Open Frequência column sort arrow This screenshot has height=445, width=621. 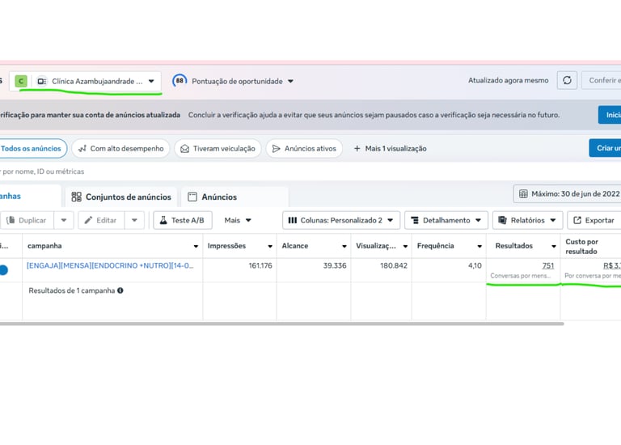pyautogui.click(x=479, y=246)
